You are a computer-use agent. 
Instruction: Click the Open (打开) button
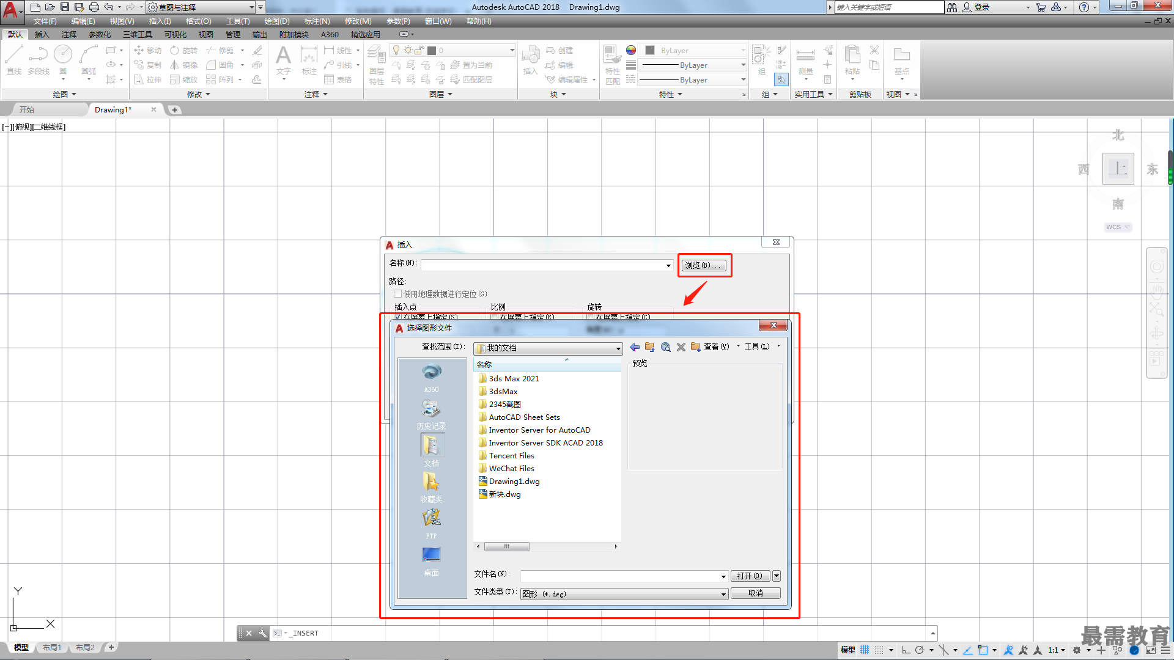click(750, 576)
